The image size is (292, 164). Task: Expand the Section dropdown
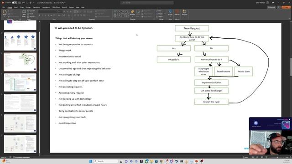point(31,17)
